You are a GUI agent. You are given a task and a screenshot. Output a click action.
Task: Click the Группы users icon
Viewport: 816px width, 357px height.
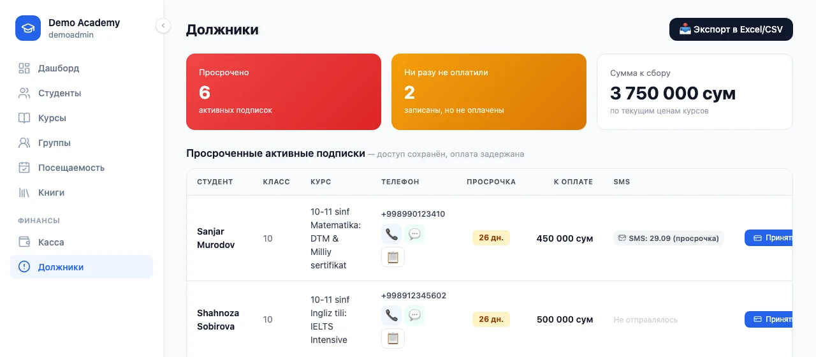(x=24, y=143)
